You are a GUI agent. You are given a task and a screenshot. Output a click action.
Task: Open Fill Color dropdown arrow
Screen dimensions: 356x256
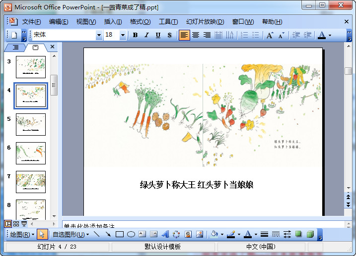coord(222,235)
